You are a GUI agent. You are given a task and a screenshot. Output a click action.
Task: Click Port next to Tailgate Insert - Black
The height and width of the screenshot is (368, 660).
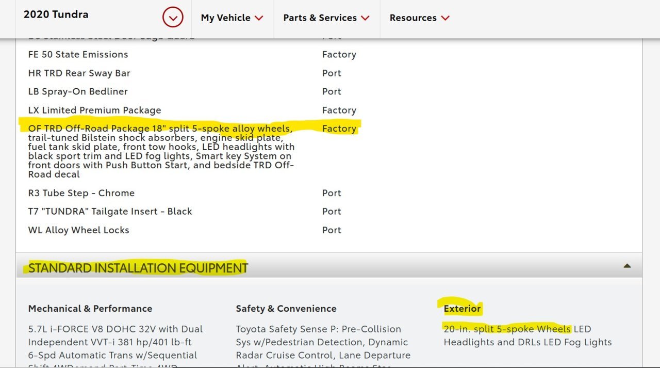click(332, 212)
